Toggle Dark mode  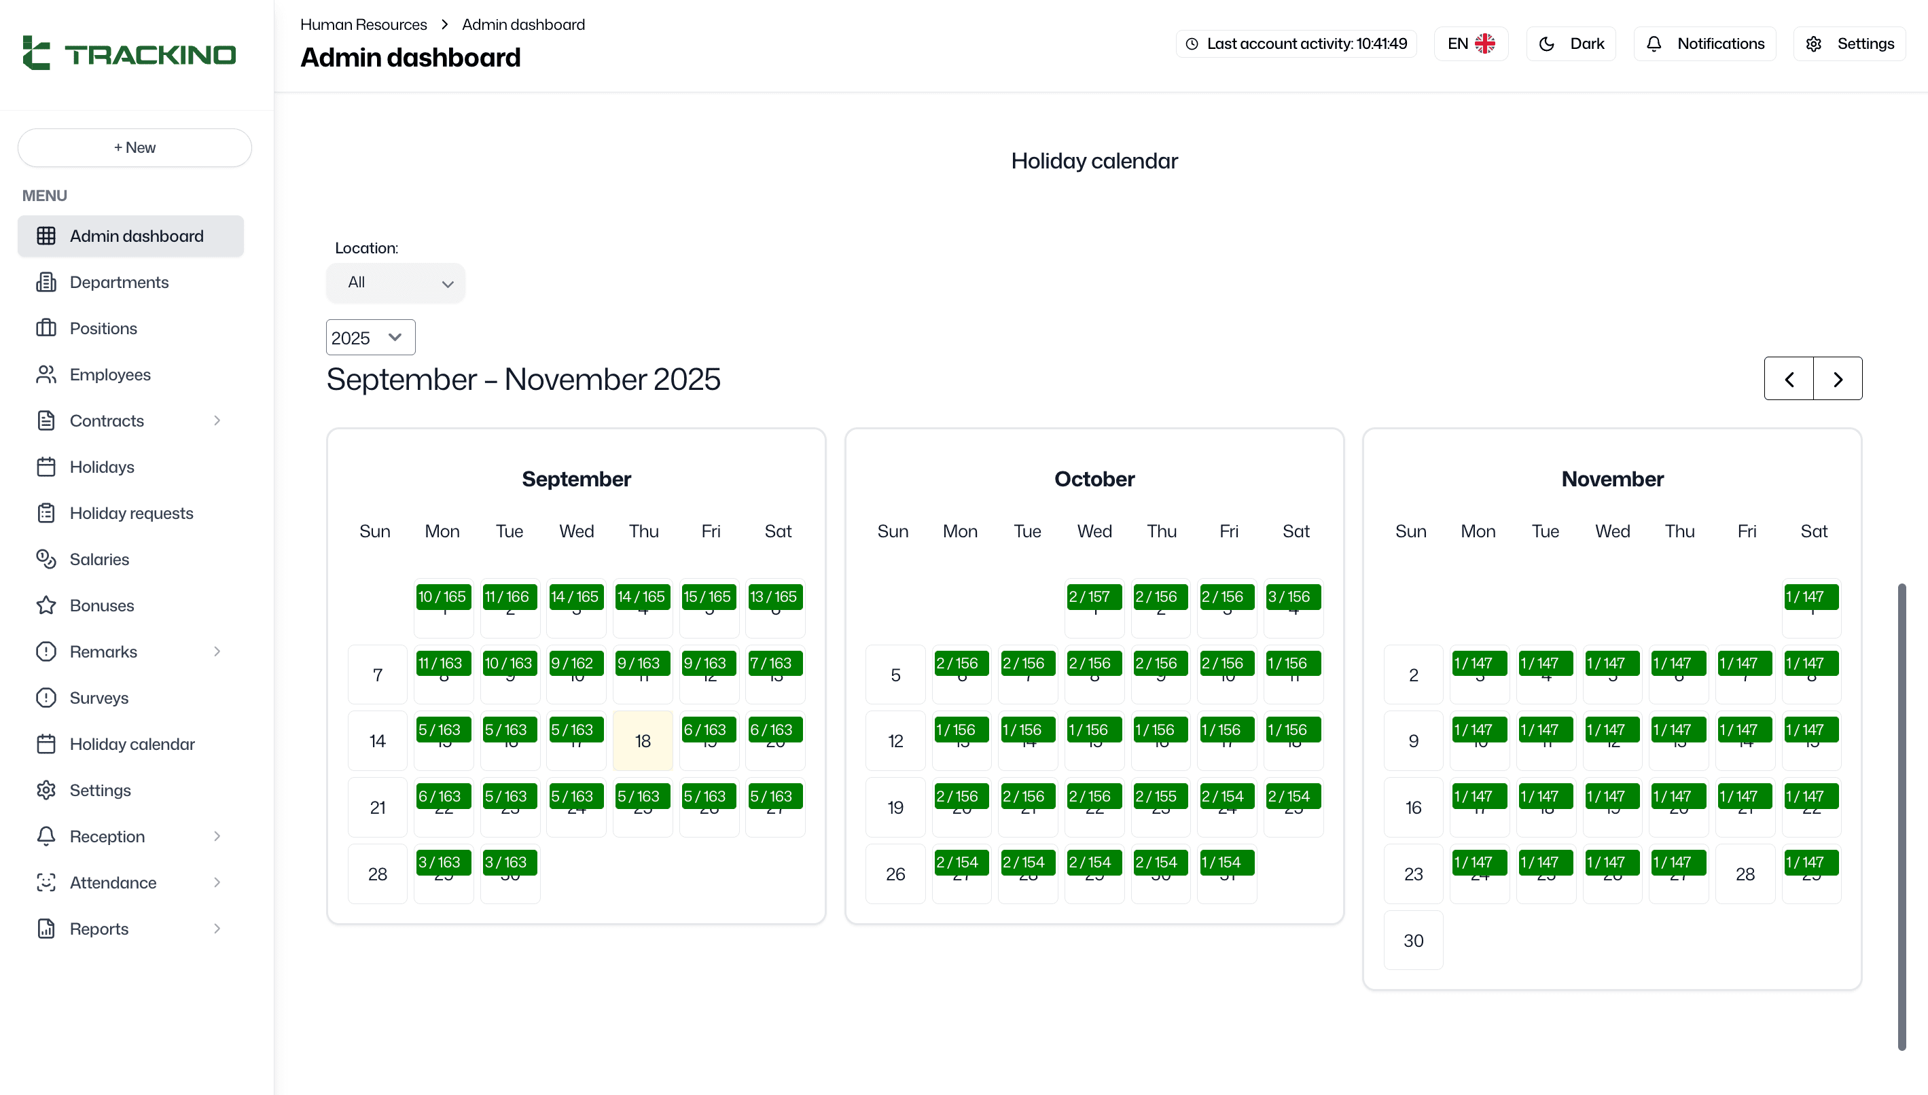(1571, 43)
